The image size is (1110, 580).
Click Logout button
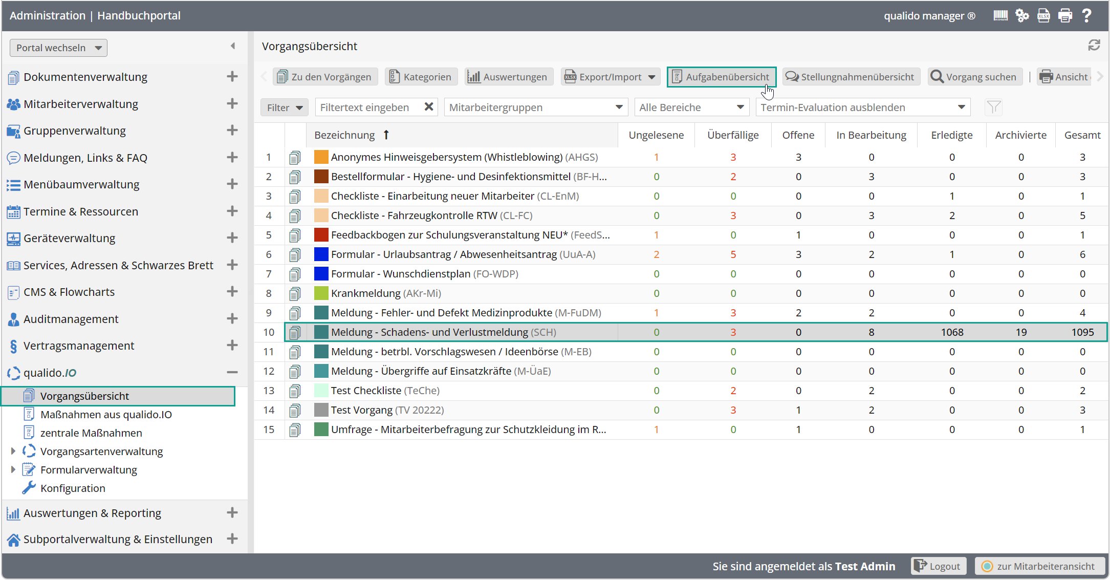pyautogui.click(x=939, y=566)
